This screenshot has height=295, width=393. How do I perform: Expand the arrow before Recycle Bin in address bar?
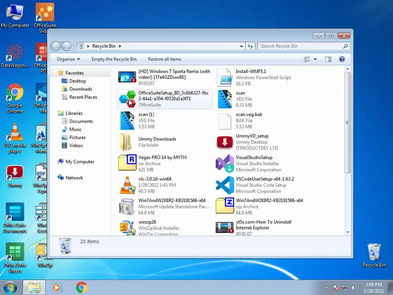click(88, 46)
